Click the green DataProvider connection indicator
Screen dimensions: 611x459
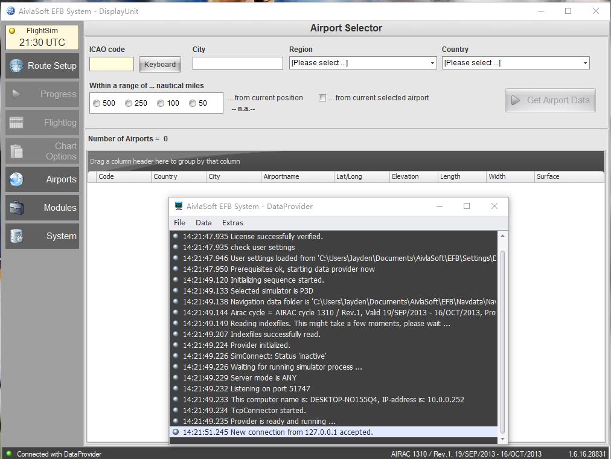[x=9, y=454]
